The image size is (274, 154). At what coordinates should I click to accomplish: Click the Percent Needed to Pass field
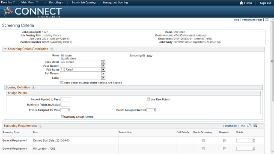pos(65,100)
